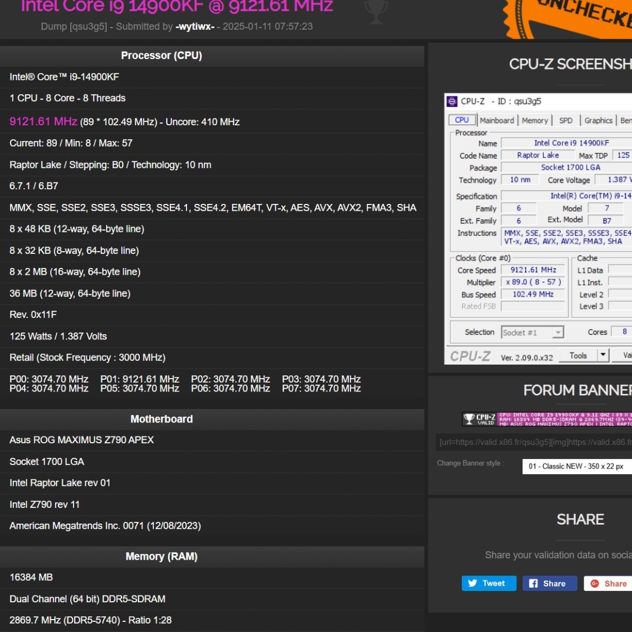Viewport: 632px width, 632px height.
Task: Click the Google+ icon on red Share button
Action: tap(594, 583)
